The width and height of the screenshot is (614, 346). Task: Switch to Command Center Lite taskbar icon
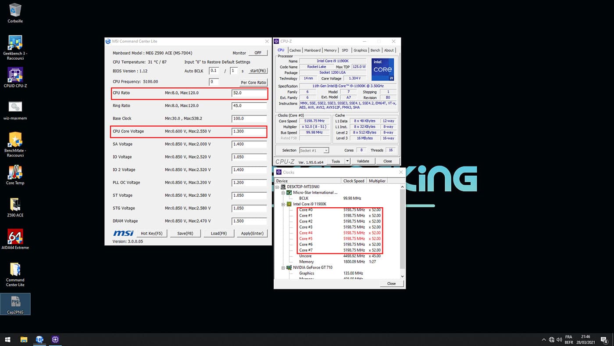39,339
